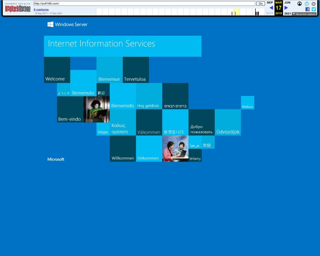This screenshot has width=320, height=256.
Task: Close the Wayback toolbar
Action: tap(314, 4)
